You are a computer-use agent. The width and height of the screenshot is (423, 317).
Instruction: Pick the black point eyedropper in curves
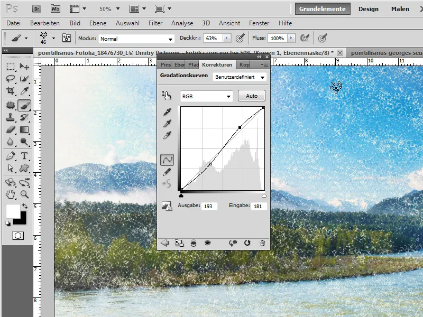click(167, 111)
